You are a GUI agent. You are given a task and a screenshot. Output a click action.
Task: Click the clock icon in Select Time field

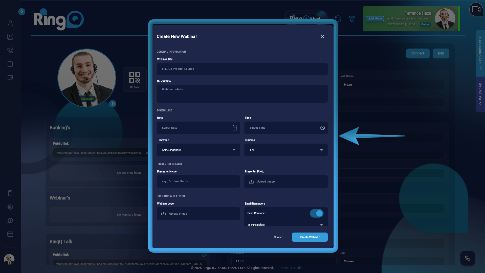322,128
